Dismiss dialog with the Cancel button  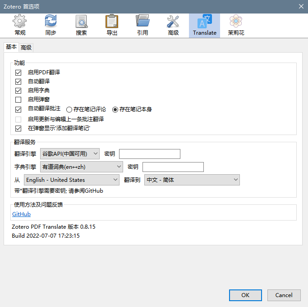[x=284, y=295]
